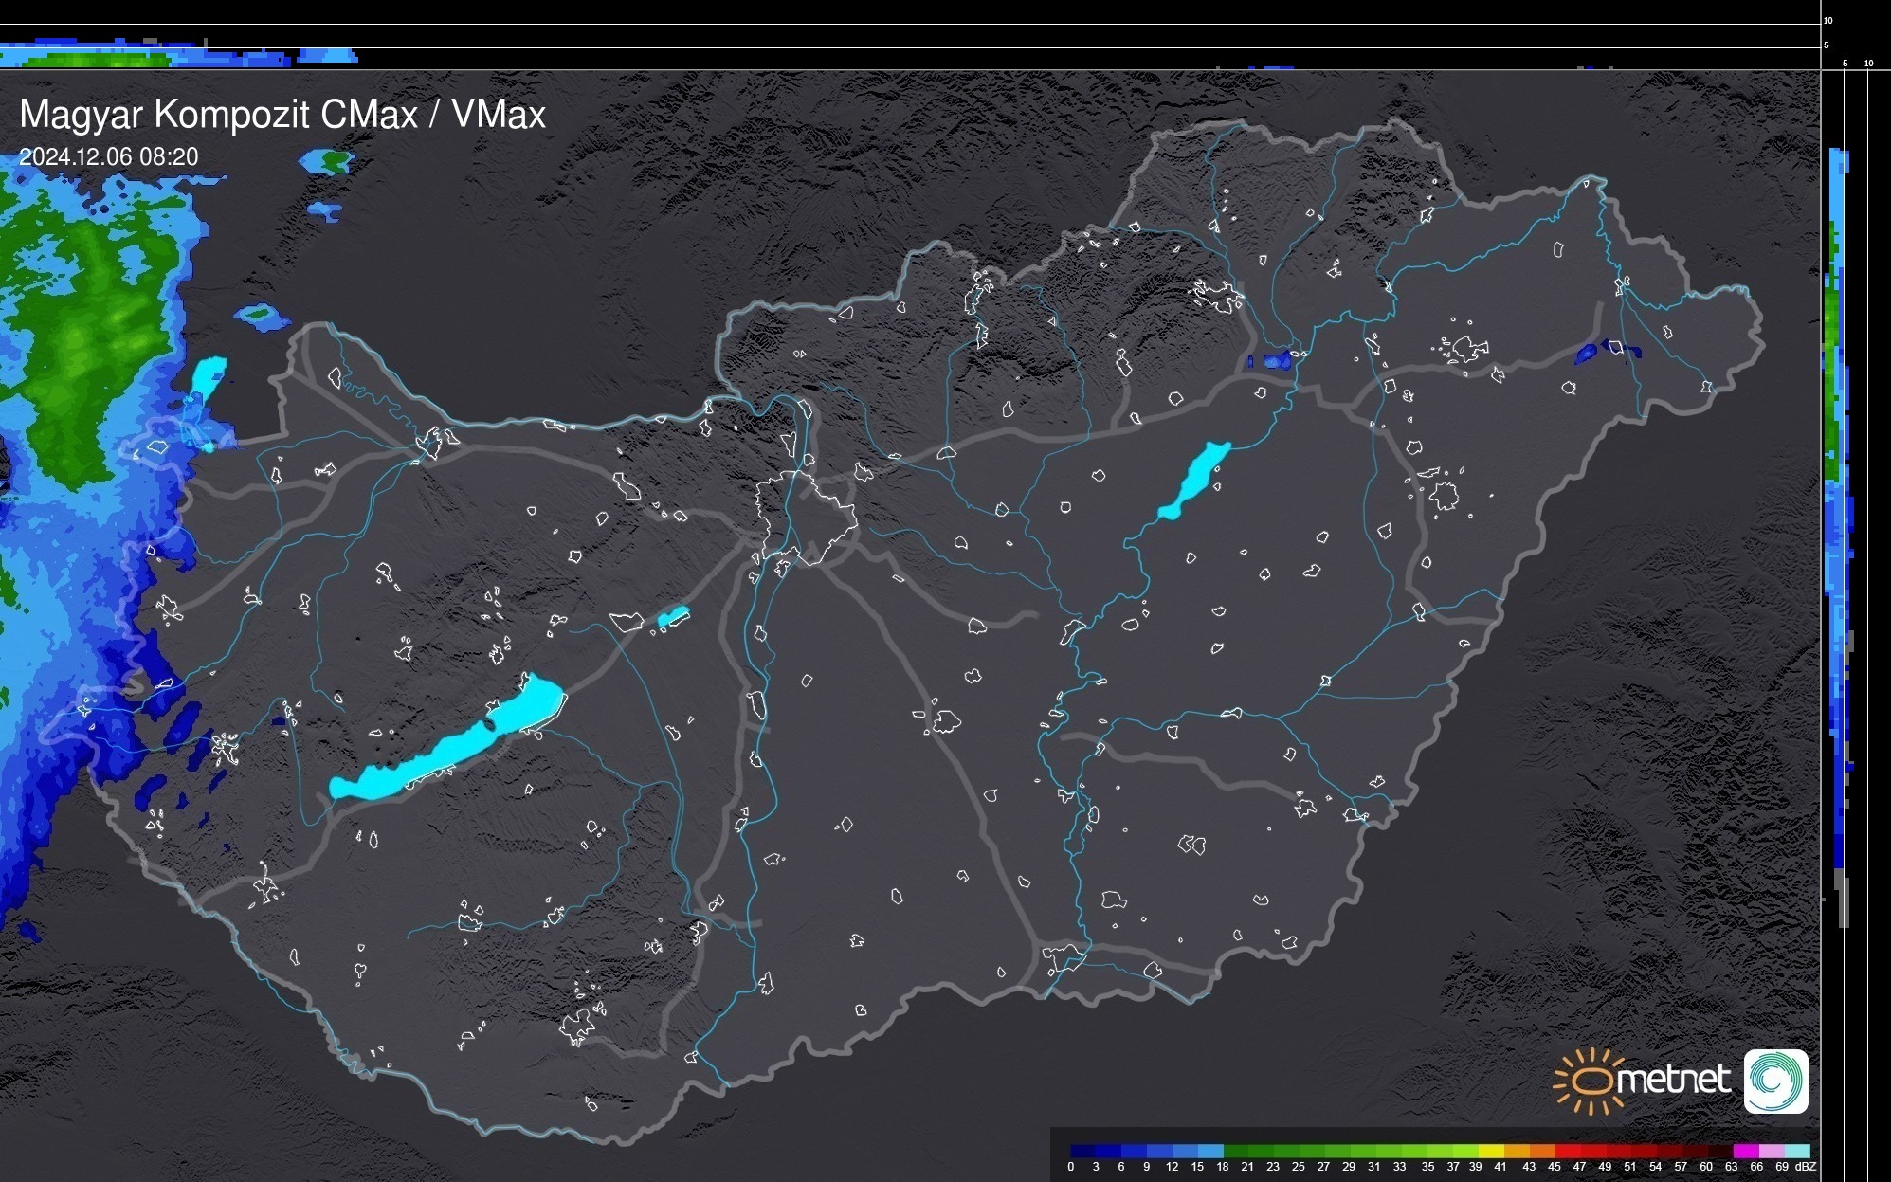
Task: Click the dBZ unit label
Action: (x=1806, y=1167)
